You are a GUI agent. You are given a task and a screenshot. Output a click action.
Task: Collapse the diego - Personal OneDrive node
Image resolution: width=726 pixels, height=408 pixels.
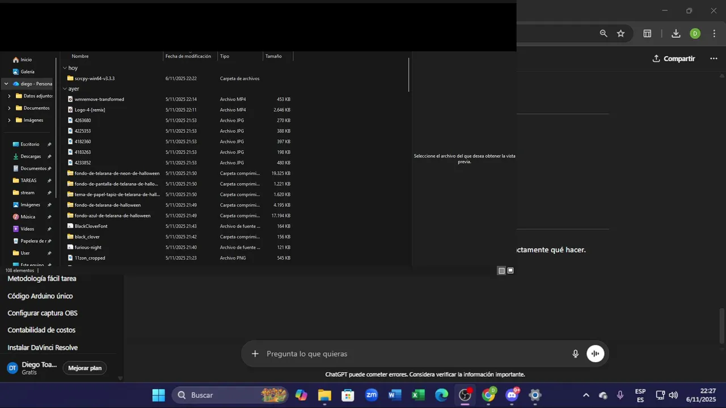[6, 84]
